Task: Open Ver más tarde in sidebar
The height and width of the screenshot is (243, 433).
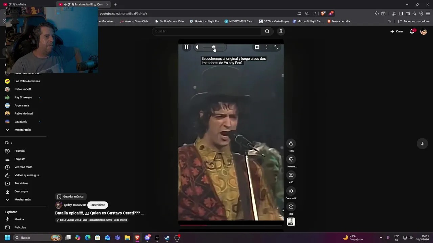Action: click(x=23, y=167)
